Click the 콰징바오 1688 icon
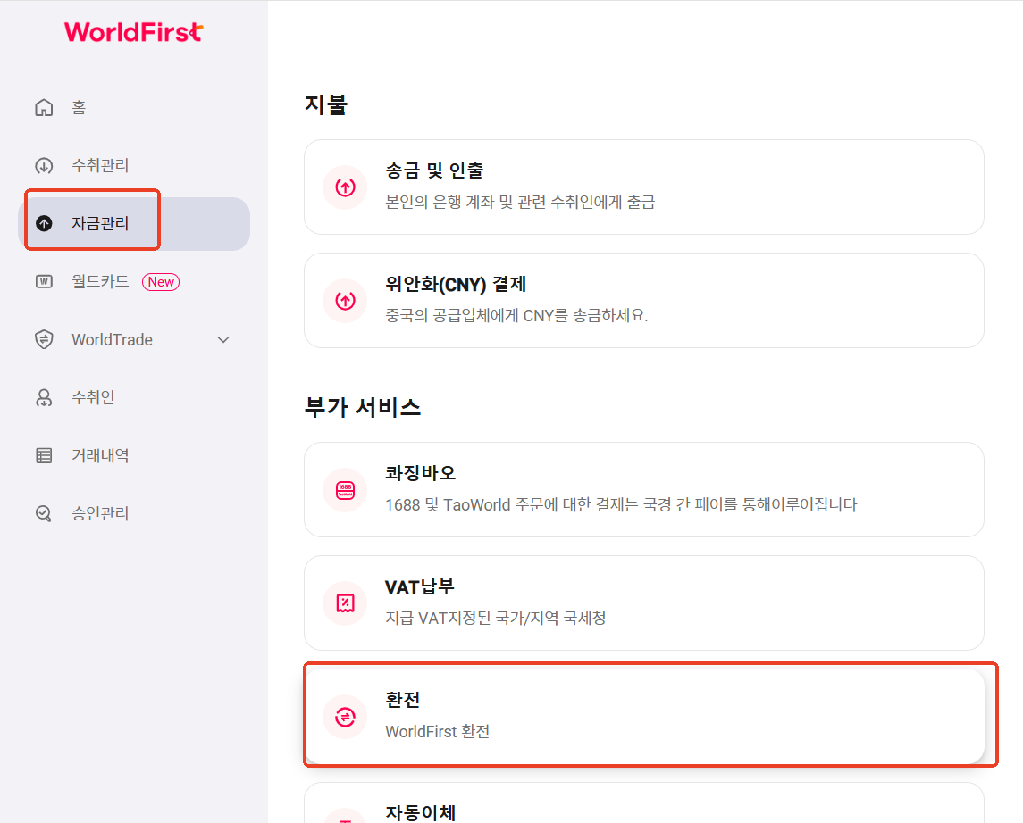The height and width of the screenshot is (823, 1023). pyautogui.click(x=345, y=490)
